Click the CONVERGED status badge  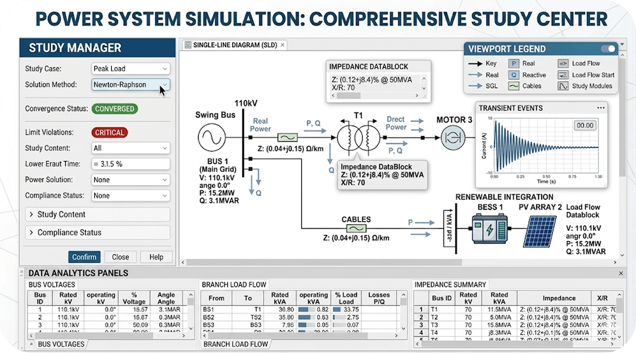coord(115,109)
